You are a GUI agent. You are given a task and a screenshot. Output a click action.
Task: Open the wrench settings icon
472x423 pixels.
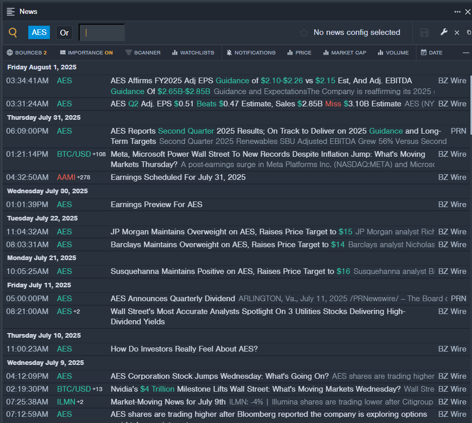[x=444, y=32]
